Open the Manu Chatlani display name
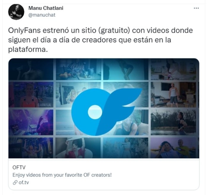 [x=46, y=8]
